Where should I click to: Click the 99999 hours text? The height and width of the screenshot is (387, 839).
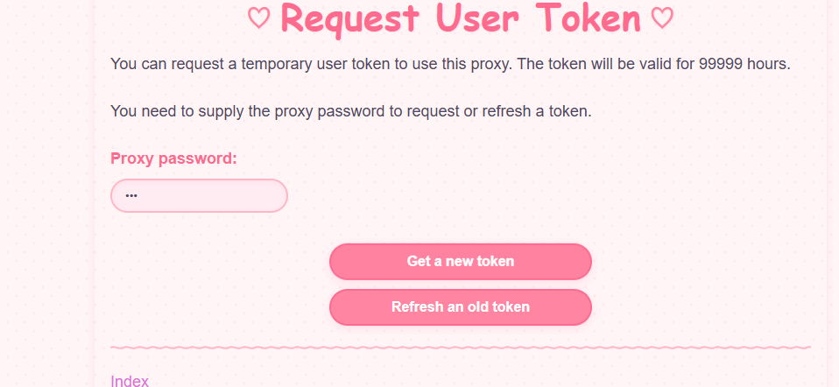point(744,64)
